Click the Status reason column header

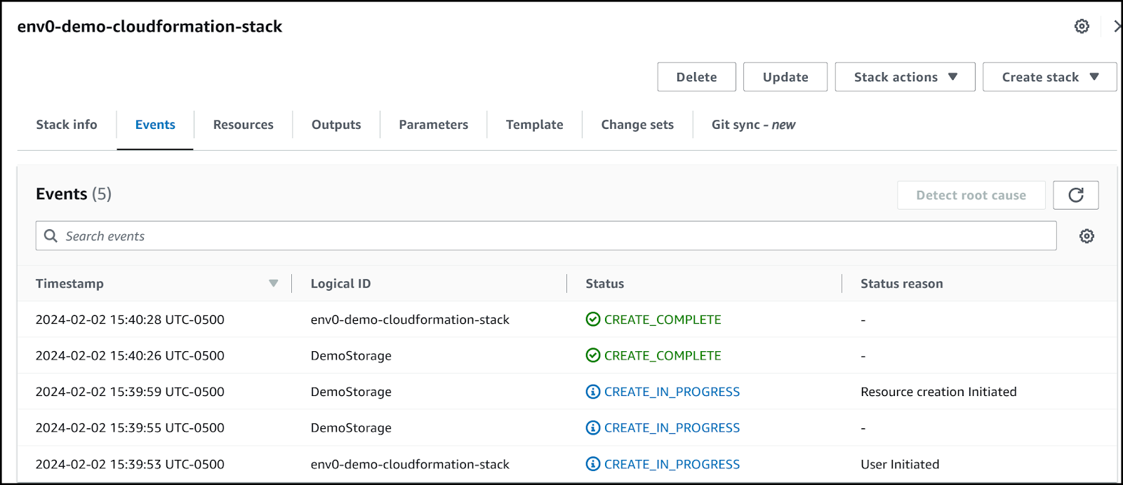coord(902,284)
